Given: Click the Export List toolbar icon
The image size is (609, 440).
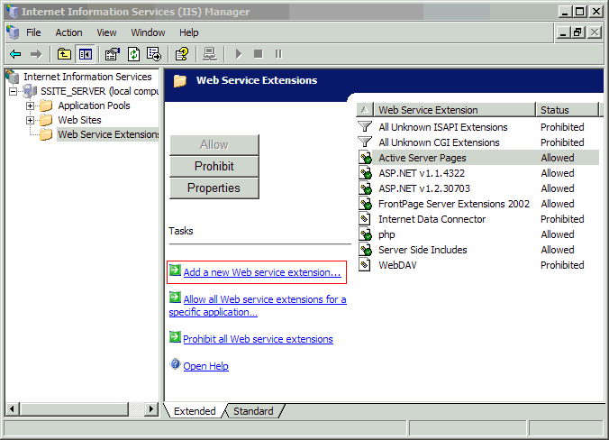Looking at the screenshot, I should (154, 54).
